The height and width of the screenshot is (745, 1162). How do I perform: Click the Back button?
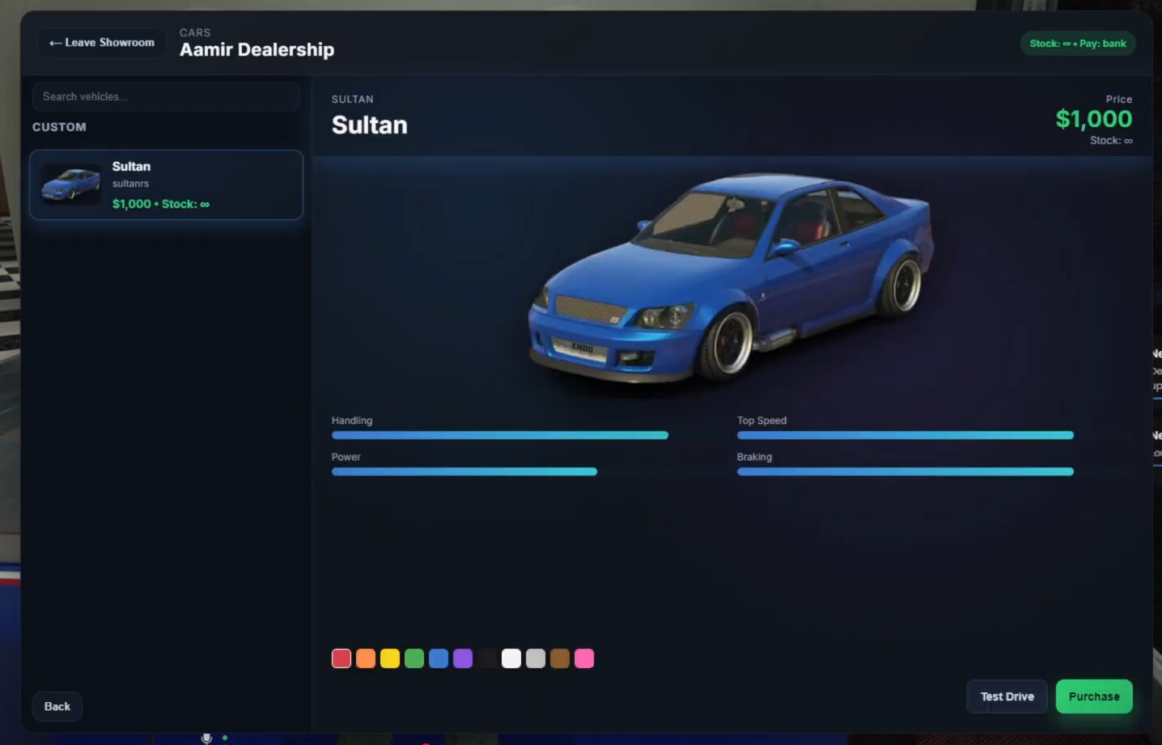pyautogui.click(x=57, y=706)
